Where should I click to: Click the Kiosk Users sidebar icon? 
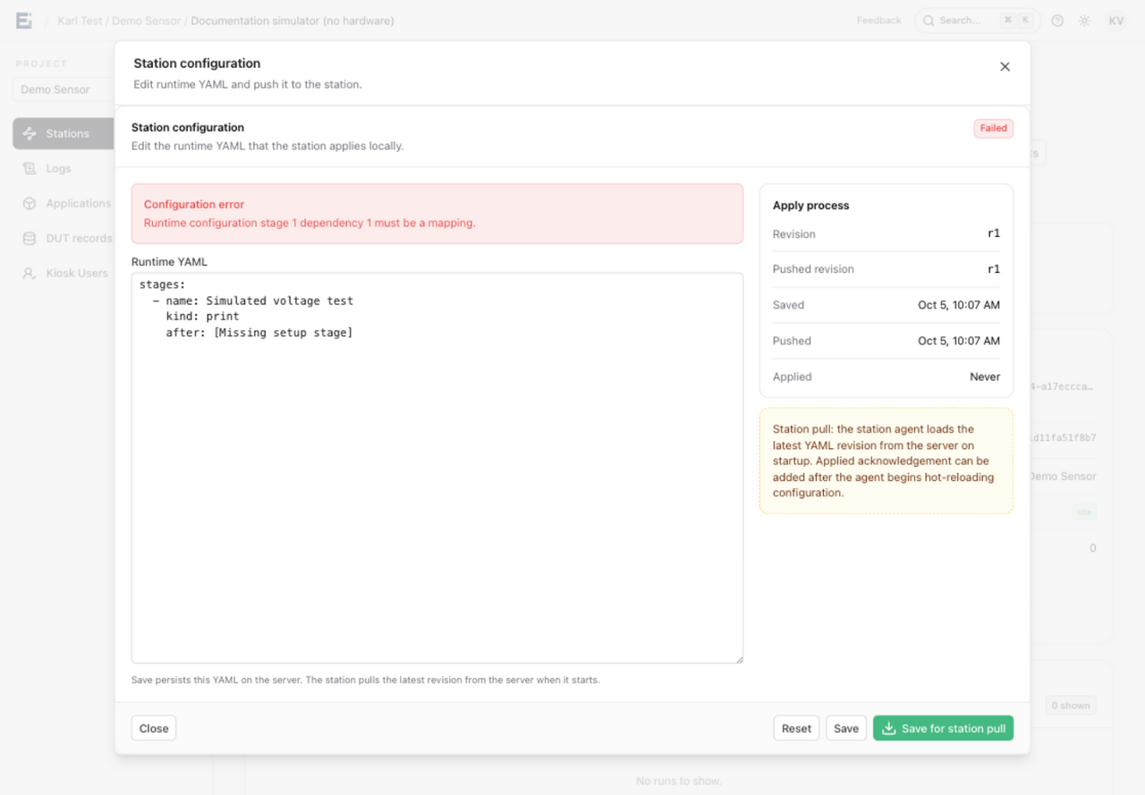(x=30, y=273)
